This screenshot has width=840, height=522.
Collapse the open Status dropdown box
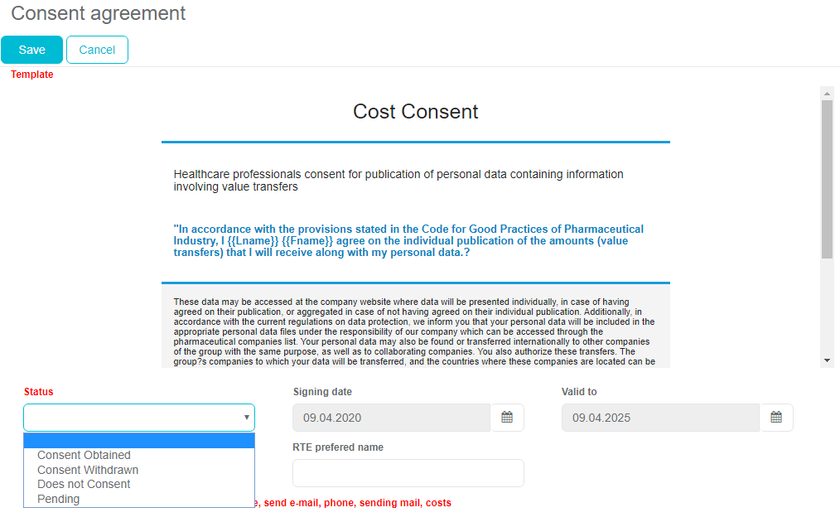pyautogui.click(x=139, y=418)
